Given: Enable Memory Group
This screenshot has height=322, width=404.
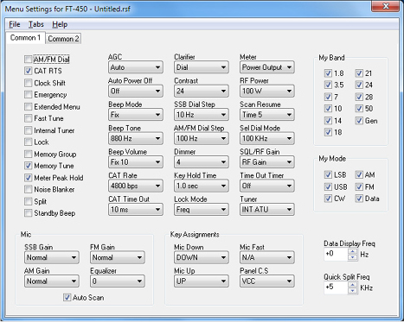Looking at the screenshot, I should pos(28,154).
